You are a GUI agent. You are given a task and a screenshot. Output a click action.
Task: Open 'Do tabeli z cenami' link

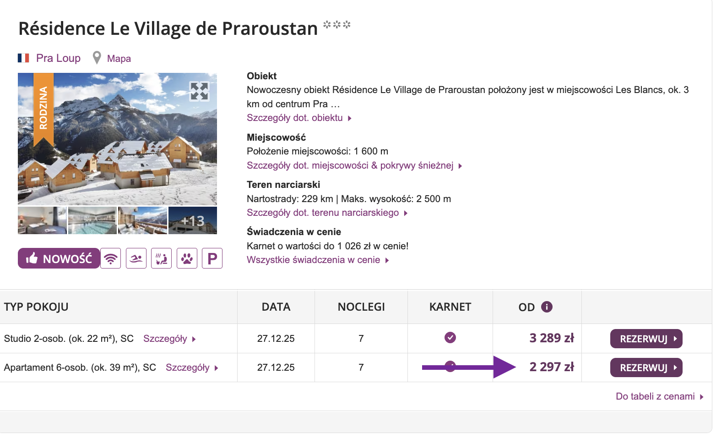(655, 396)
